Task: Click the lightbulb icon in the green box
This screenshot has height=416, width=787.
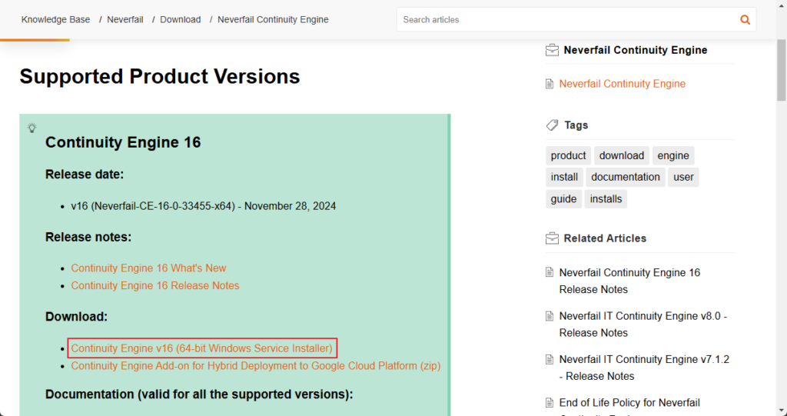Action: tap(32, 128)
